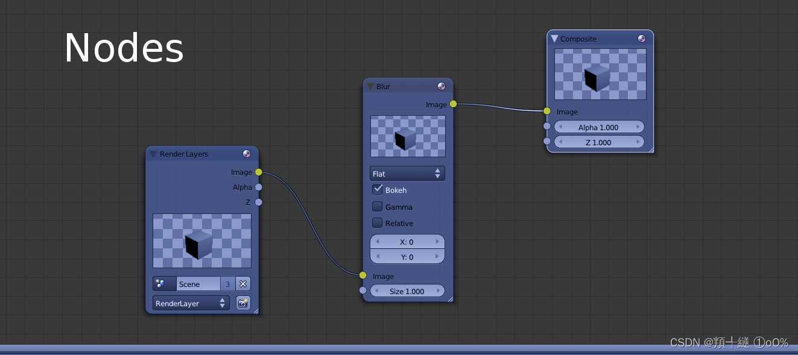Click Composite node Z input socket

(x=546, y=142)
